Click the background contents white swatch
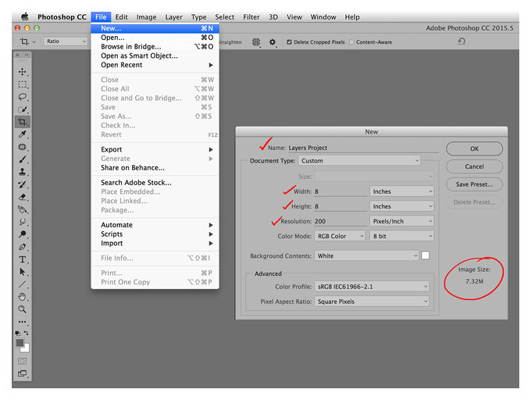This screenshot has height=400, width=531. pyautogui.click(x=426, y=255)
